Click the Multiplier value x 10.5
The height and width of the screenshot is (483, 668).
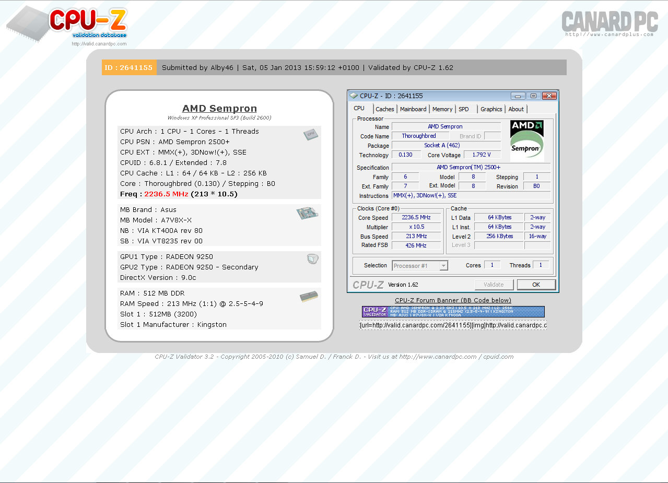click(x=416, y=227)
